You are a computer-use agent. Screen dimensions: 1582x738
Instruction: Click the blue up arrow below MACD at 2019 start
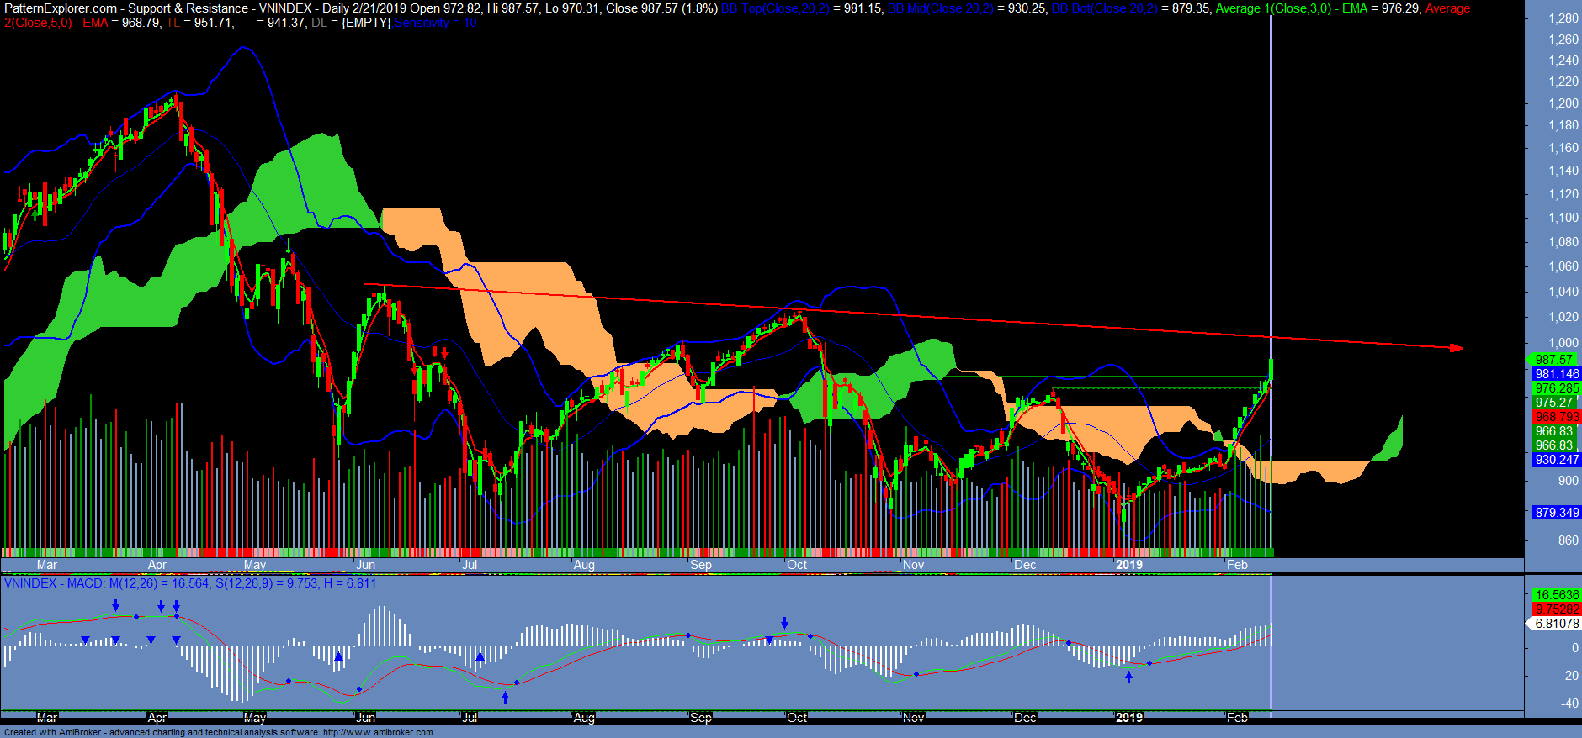coord(1128,677)
